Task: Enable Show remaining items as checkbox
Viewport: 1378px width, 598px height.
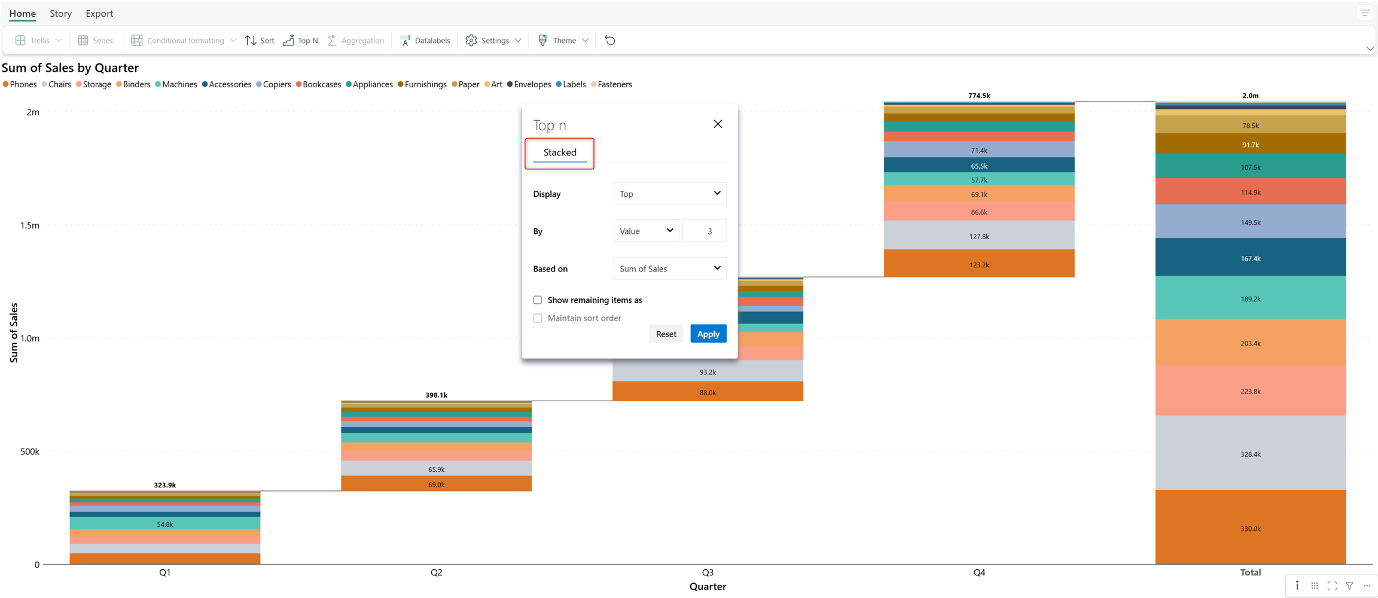Action: click(538, 300)
